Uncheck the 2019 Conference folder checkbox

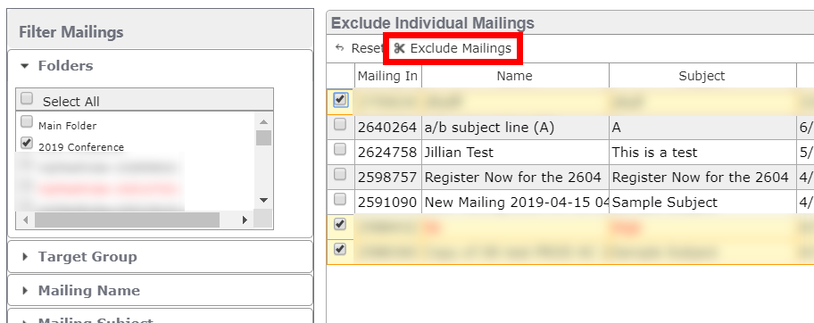pos(27,143)
